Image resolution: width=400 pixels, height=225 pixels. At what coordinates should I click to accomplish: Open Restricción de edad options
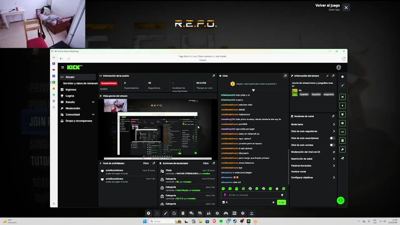[x=313, y=159]
